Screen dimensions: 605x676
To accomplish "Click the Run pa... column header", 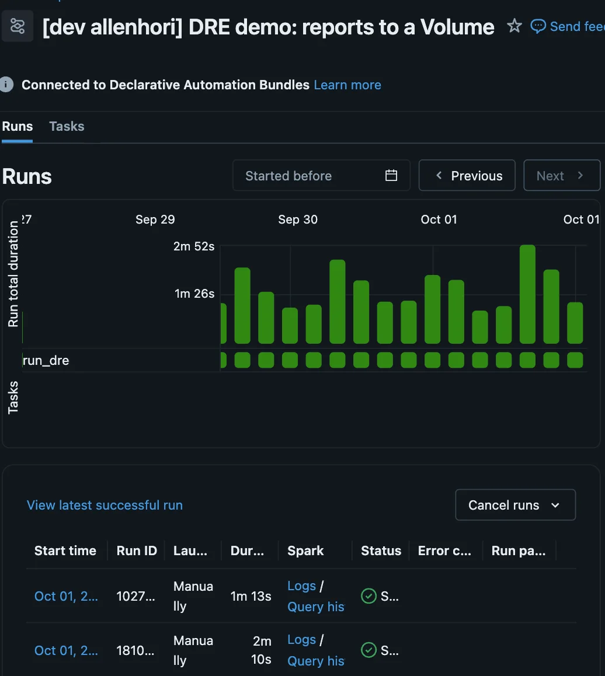I will (x=519, y=550).
